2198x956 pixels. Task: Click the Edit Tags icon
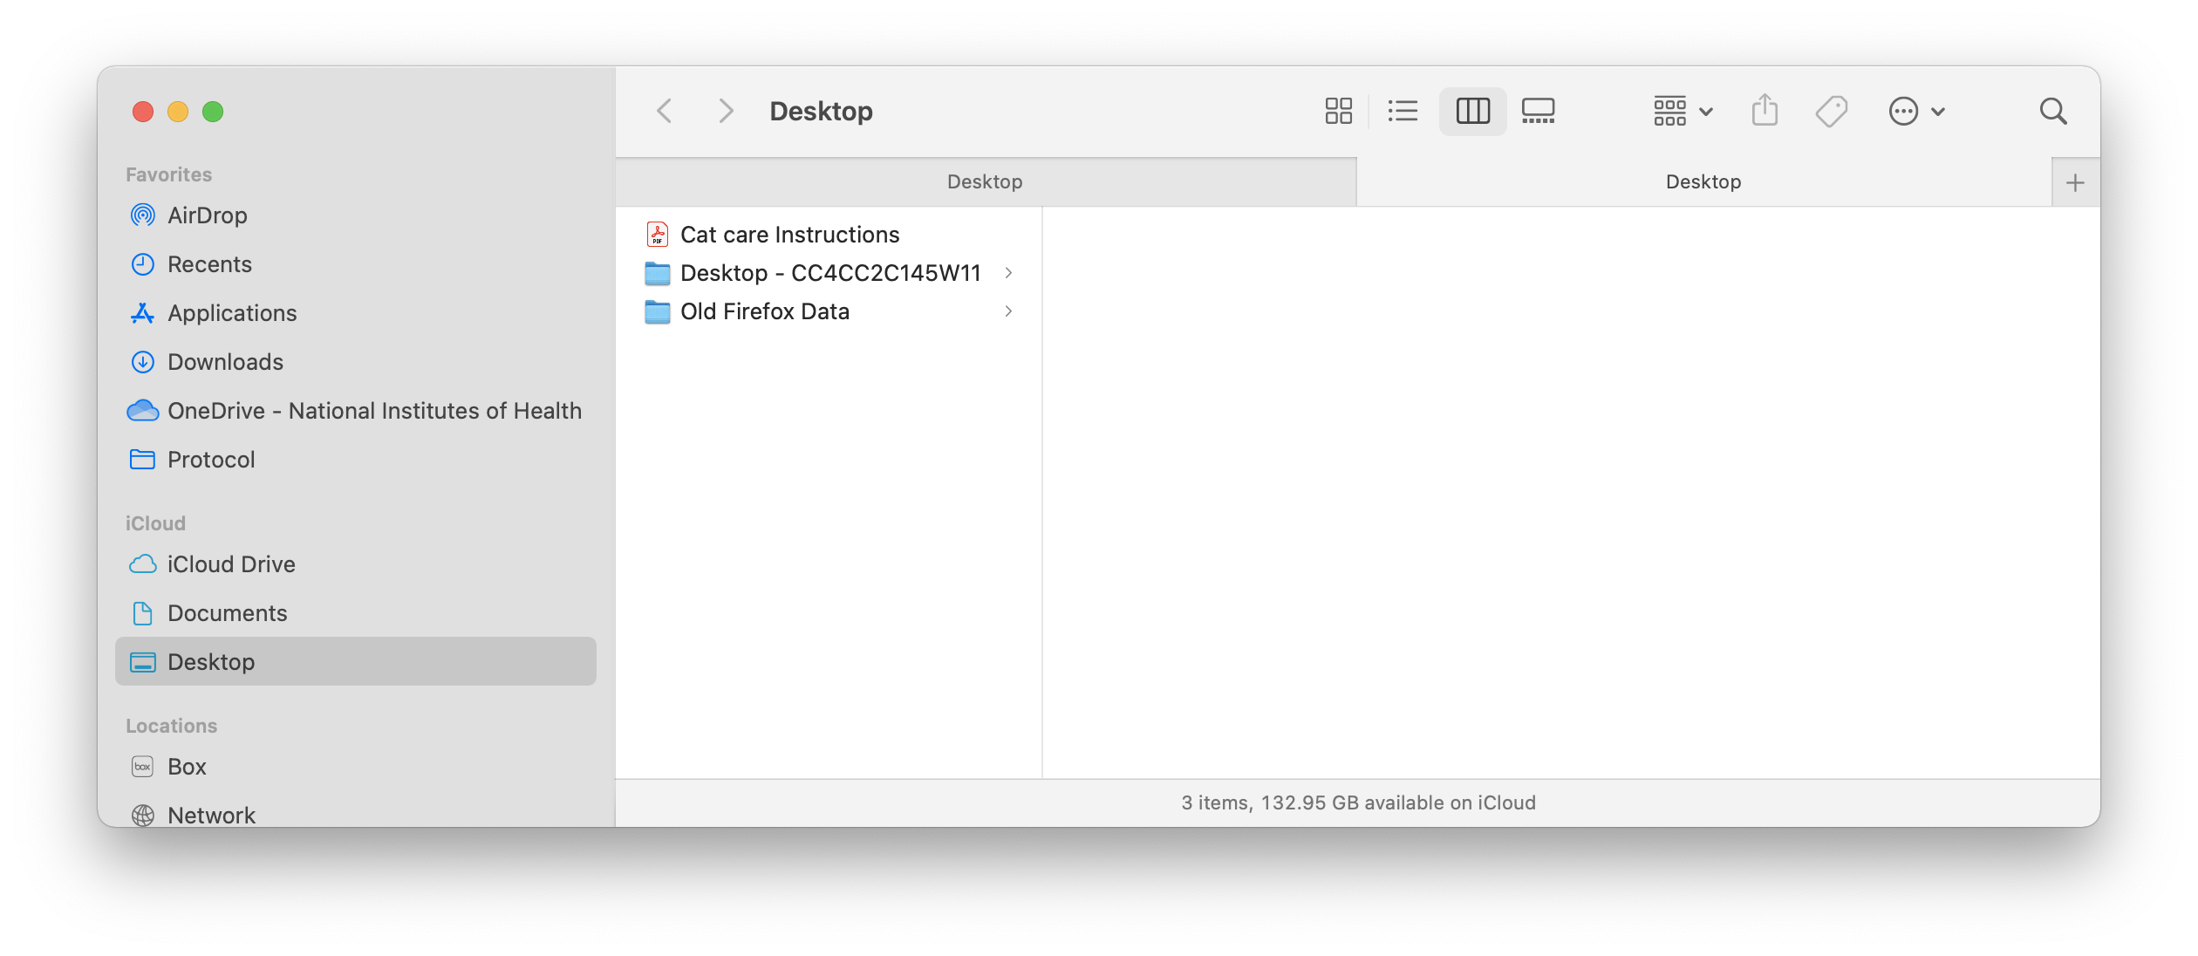click(1831, 111)
